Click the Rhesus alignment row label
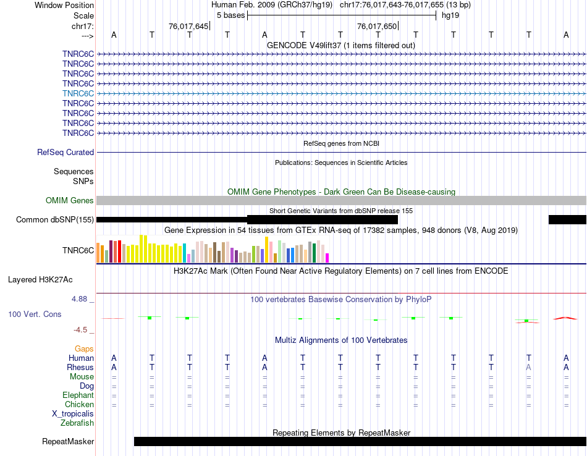The height and width of the screenshot is (456, 587). point(80,367)
